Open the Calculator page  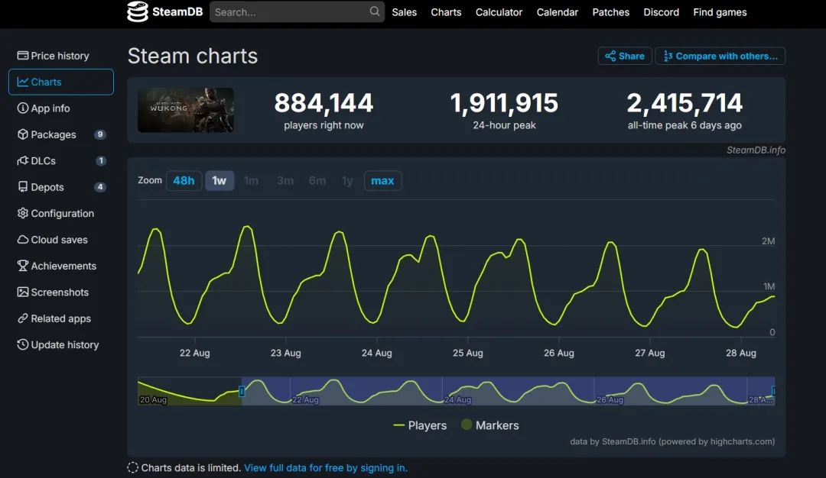point(499,12)
